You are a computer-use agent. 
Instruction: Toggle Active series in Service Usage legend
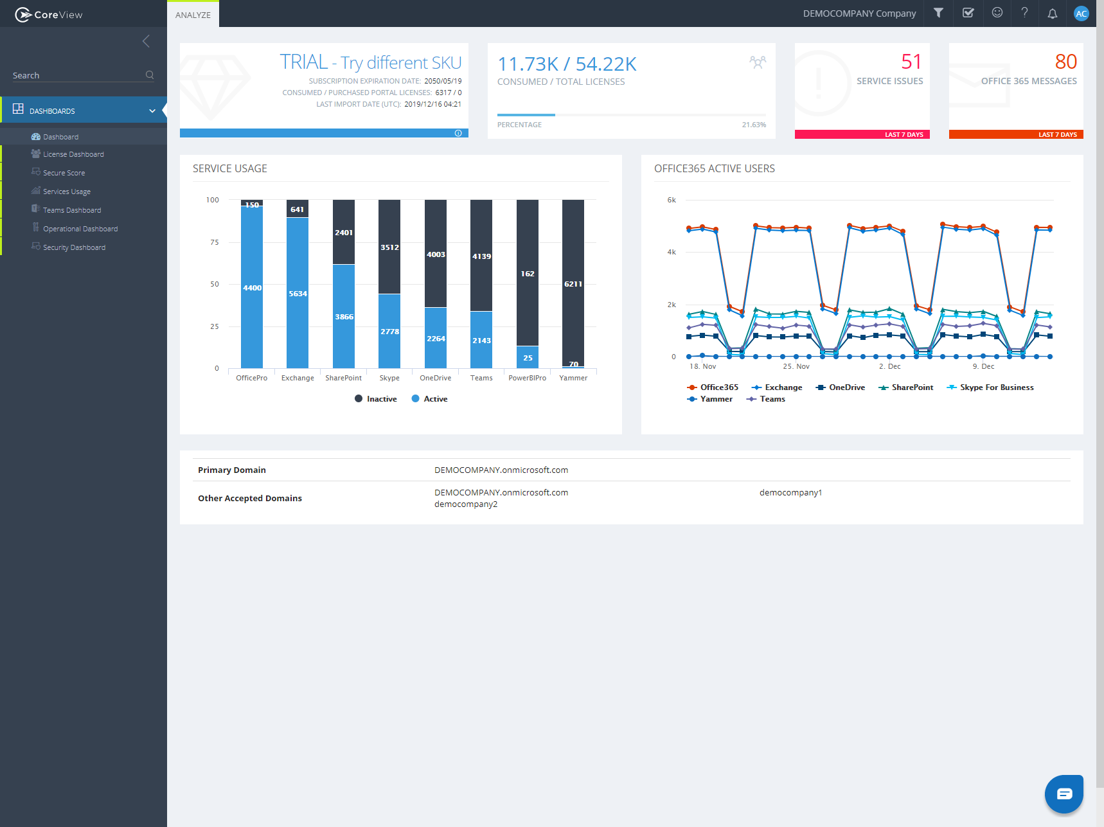coord(430,399)
